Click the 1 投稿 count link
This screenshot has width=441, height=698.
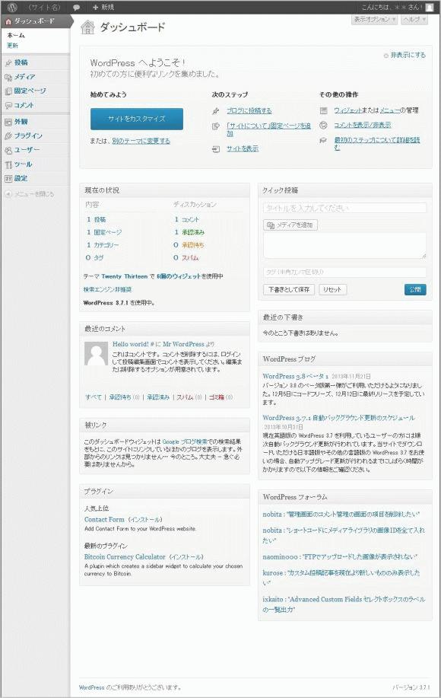(x=96, y=219)
